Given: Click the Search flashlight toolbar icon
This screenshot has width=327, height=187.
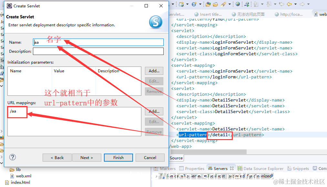Looking at the screenshot, I should click(224, 4).
